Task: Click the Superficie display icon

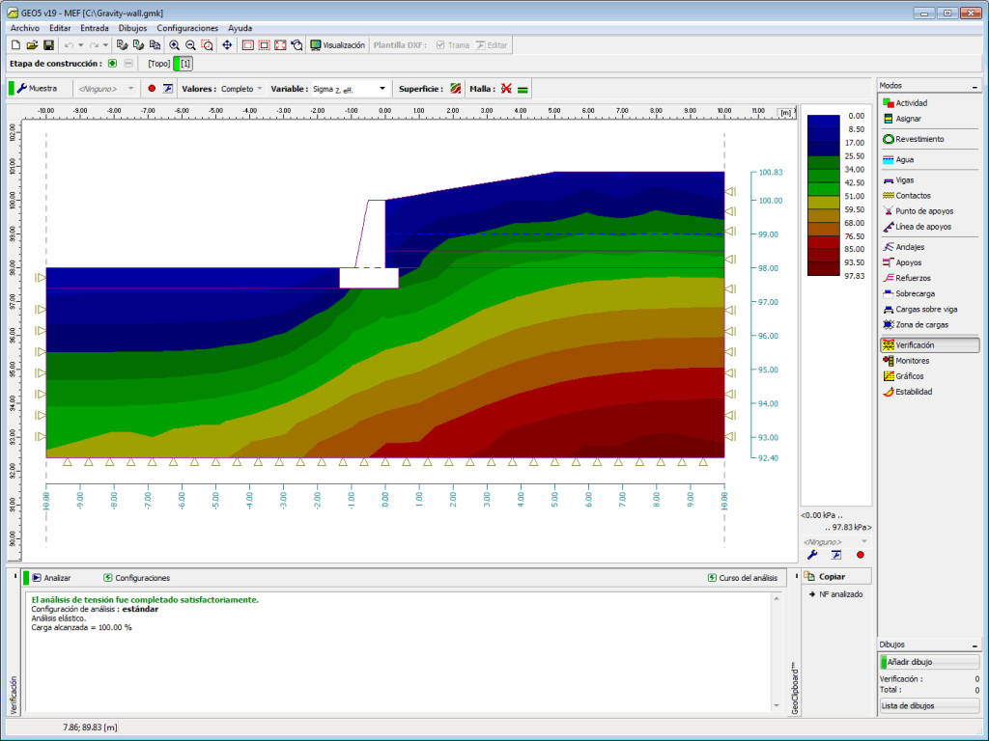Action: [455, 89]
